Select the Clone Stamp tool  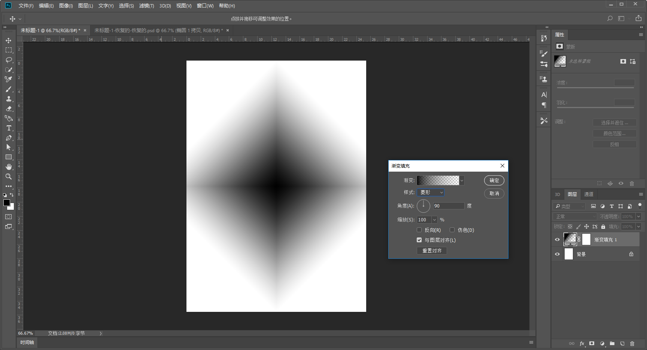pos(9,99)
